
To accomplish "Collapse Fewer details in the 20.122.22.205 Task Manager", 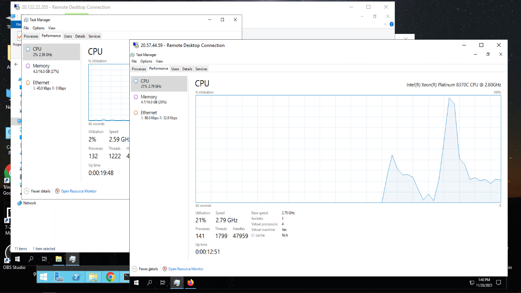I will [40, 191].
